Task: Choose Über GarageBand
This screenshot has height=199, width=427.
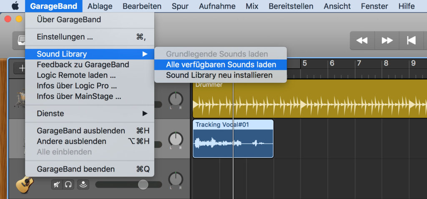Action: 90,20
